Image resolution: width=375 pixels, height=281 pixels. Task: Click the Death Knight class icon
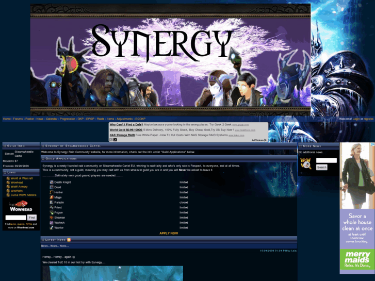tap(52, 182)
